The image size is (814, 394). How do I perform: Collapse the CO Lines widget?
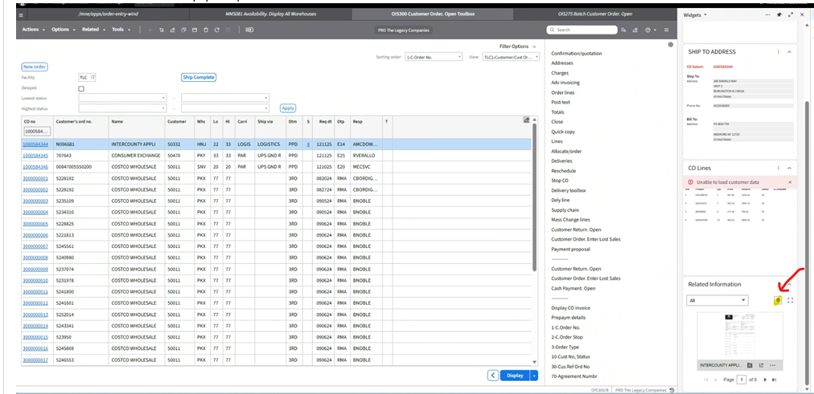(x=789, y=169)
